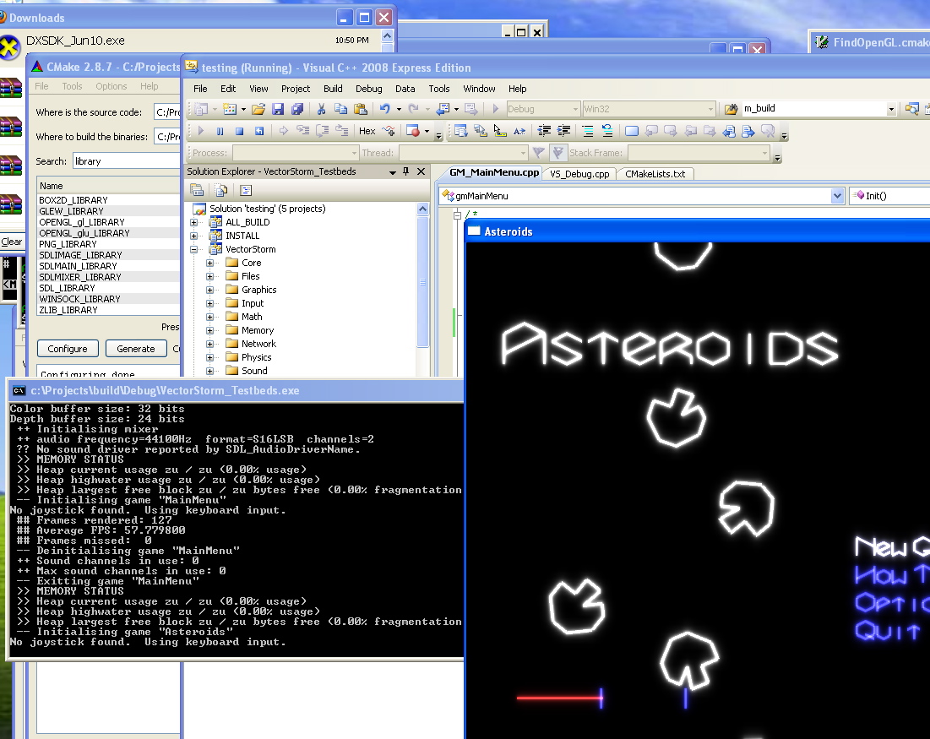930x739 pixels.
Task: Open the Window menu
Action: coord(479,89)
